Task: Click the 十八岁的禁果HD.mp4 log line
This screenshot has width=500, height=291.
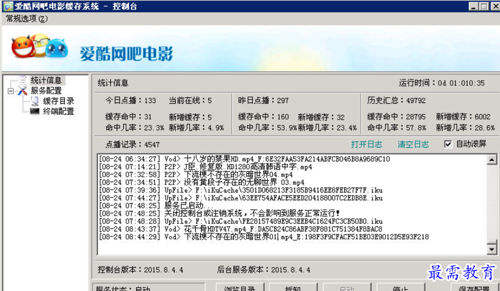Action: (x=244, y=159)
